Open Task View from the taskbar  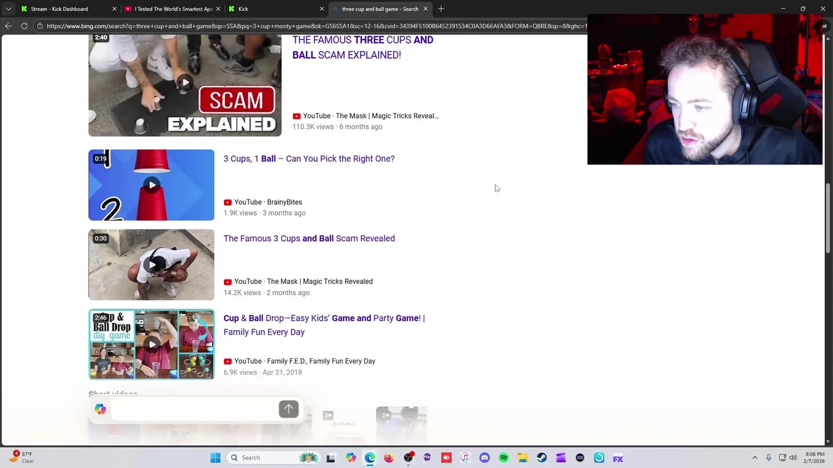pyautogui.click(x=331, y=458)
